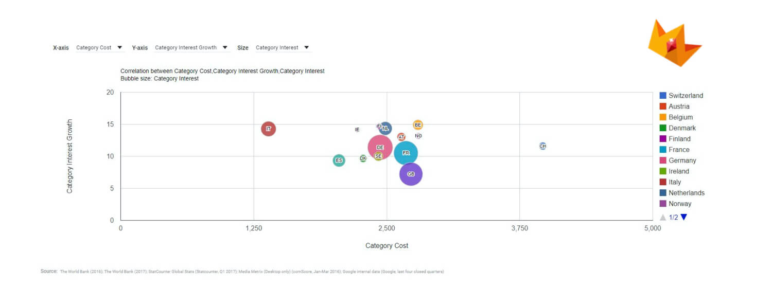This screenshot has width=772, height=305.
Task: Open the Y-axis Category Interest Growth dropdown
Action: (x=191, y=48)
